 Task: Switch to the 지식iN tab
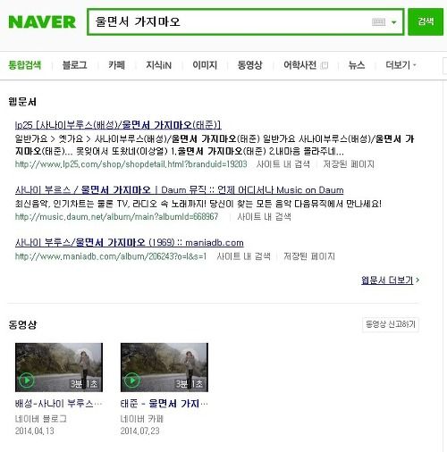(x=158, y=65)
